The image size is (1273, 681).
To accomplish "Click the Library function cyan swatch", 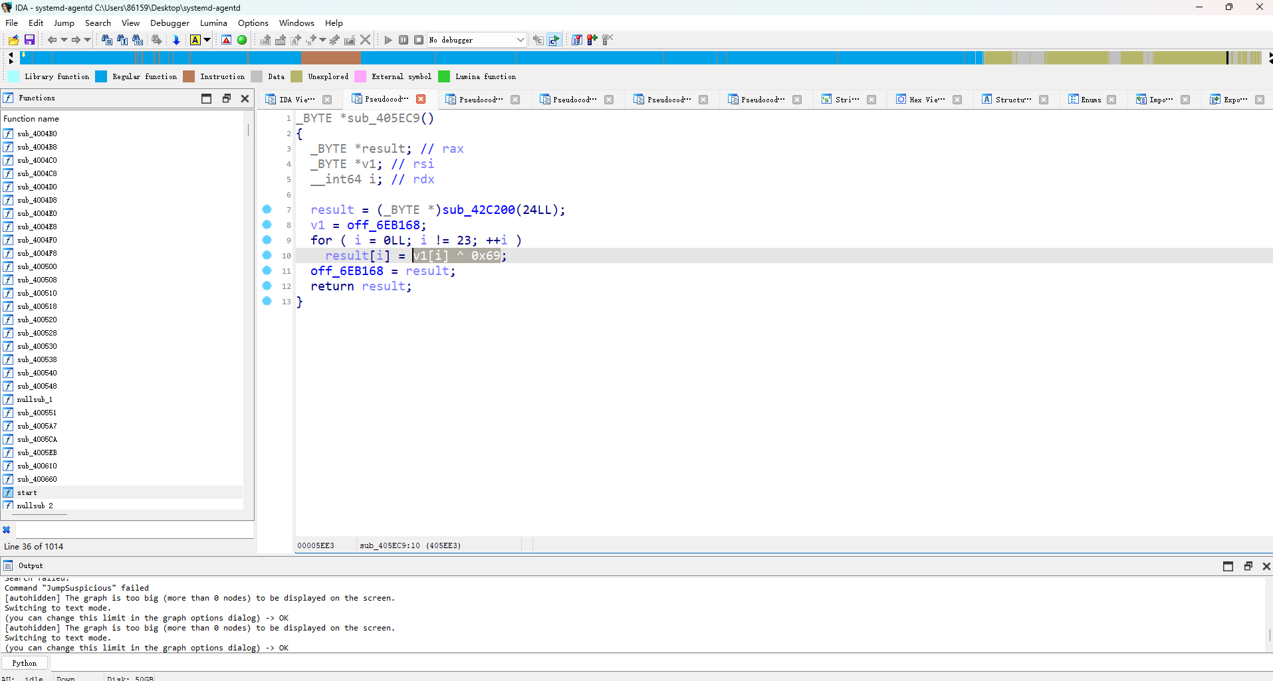I will point(13,76).
